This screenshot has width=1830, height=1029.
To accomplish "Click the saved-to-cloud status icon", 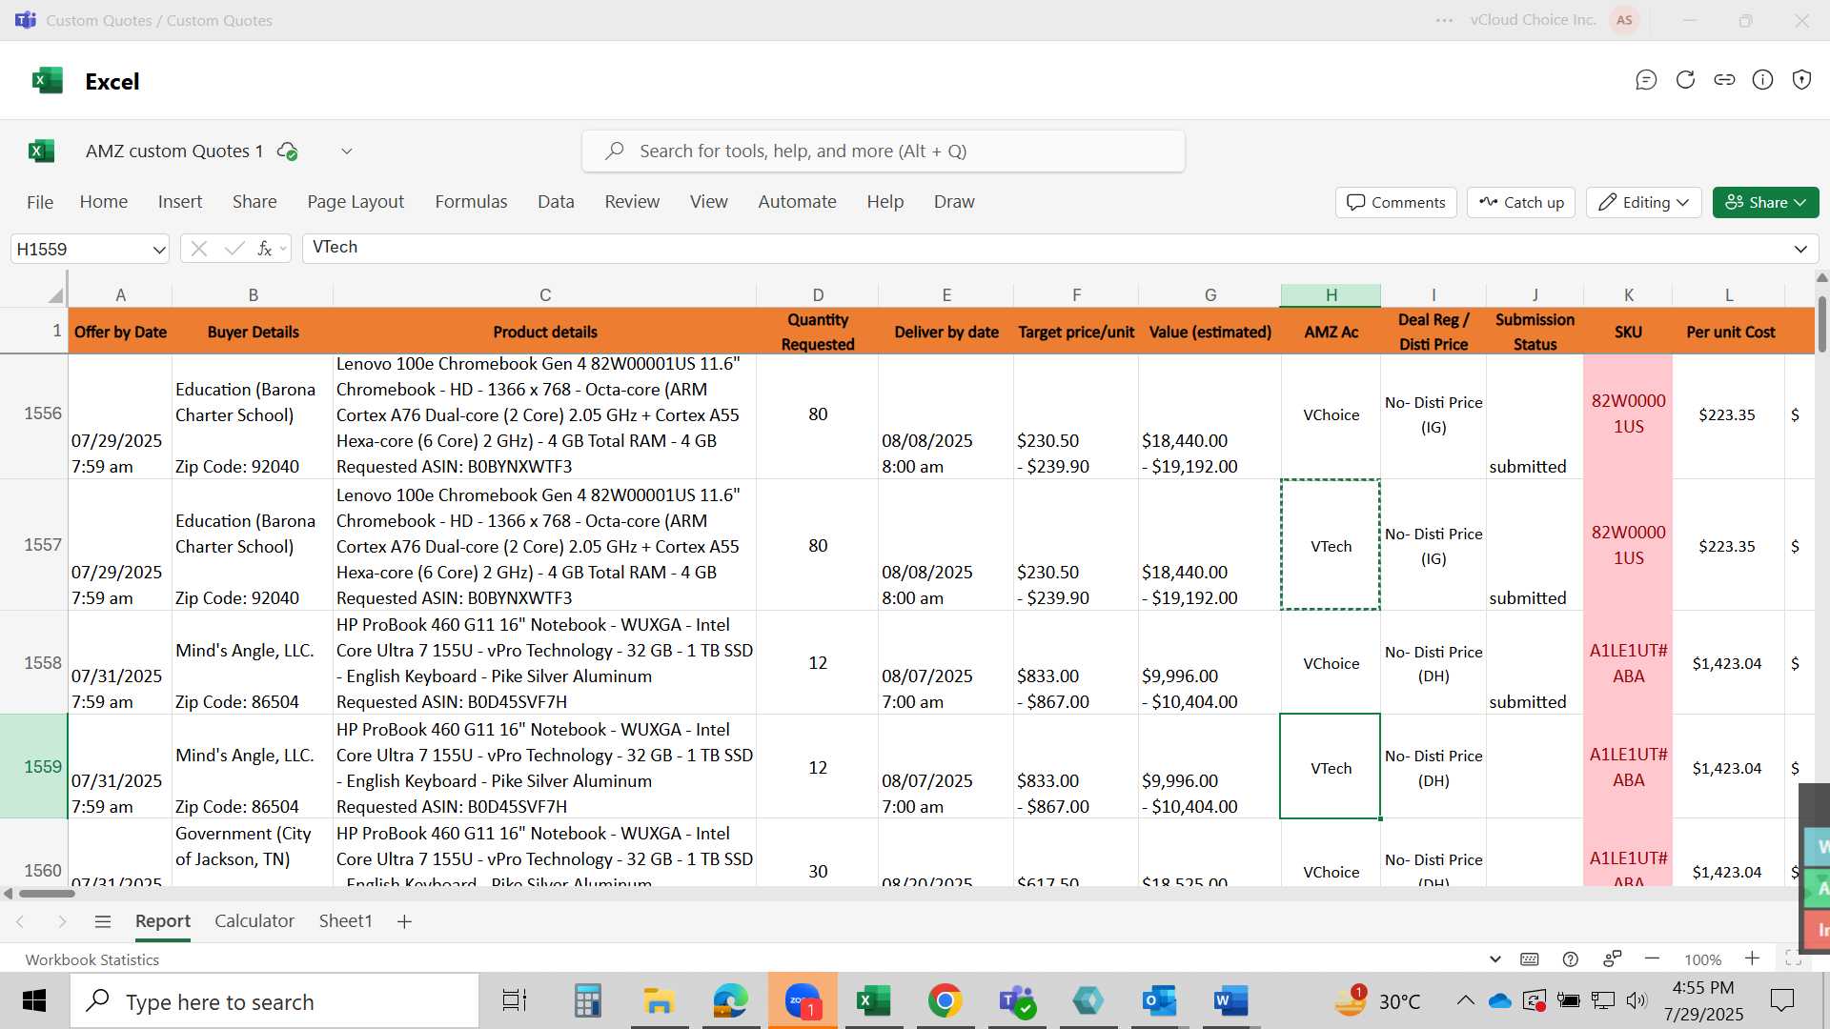I will (x=287, y=151).
